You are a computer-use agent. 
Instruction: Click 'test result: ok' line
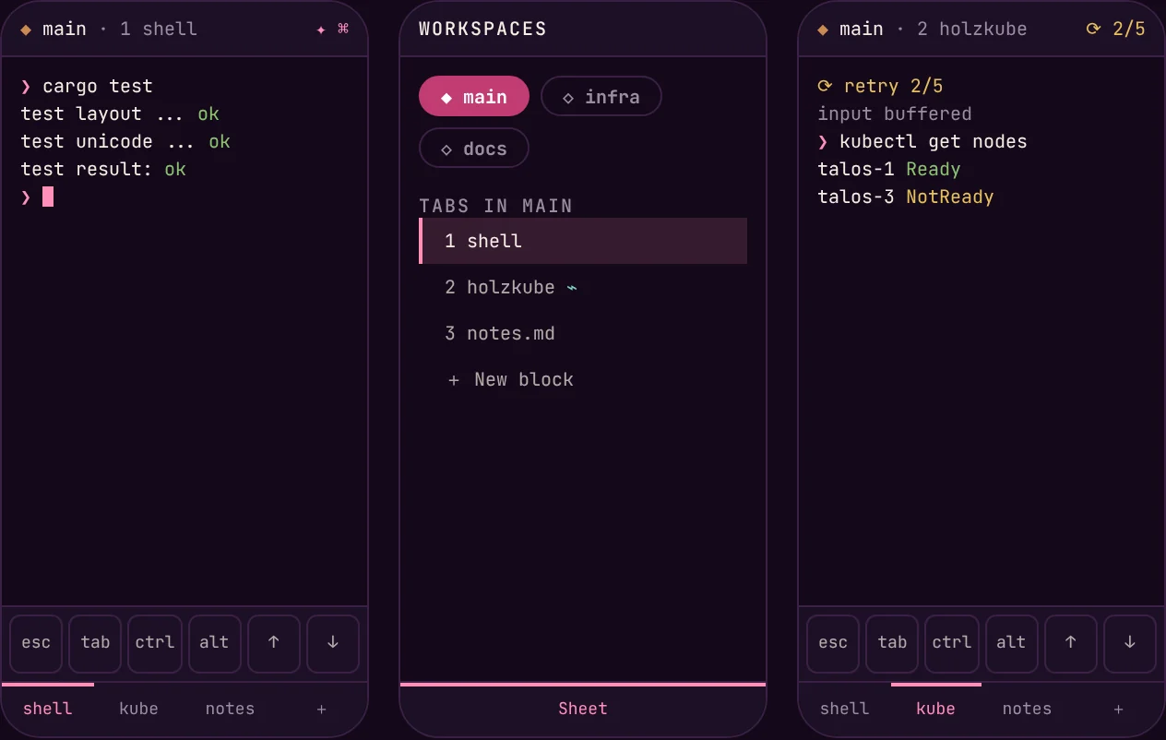103,169
